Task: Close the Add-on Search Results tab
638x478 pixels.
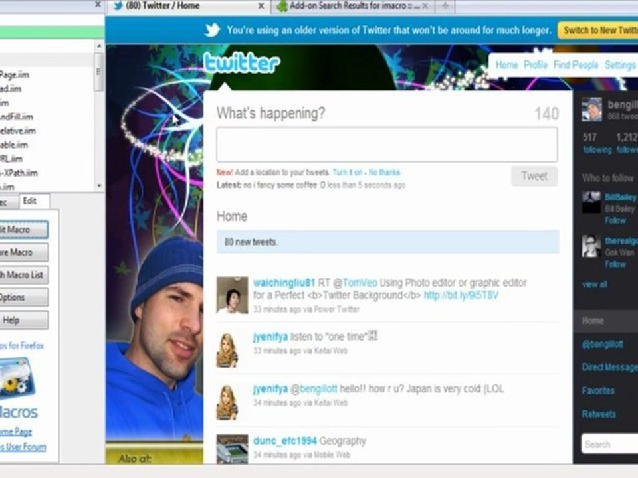Action: coord(425,6)
